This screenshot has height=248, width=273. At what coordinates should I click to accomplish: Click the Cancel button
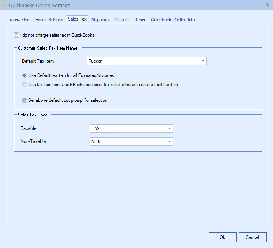252,237
